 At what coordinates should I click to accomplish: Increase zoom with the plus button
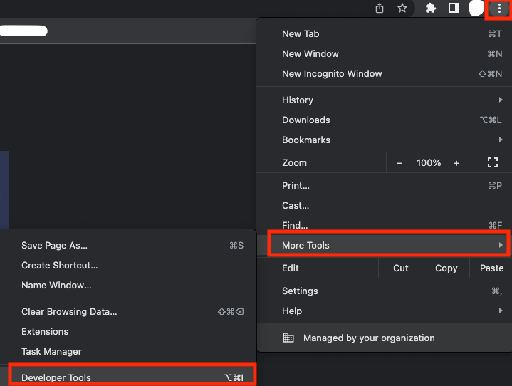click(456, 162)
